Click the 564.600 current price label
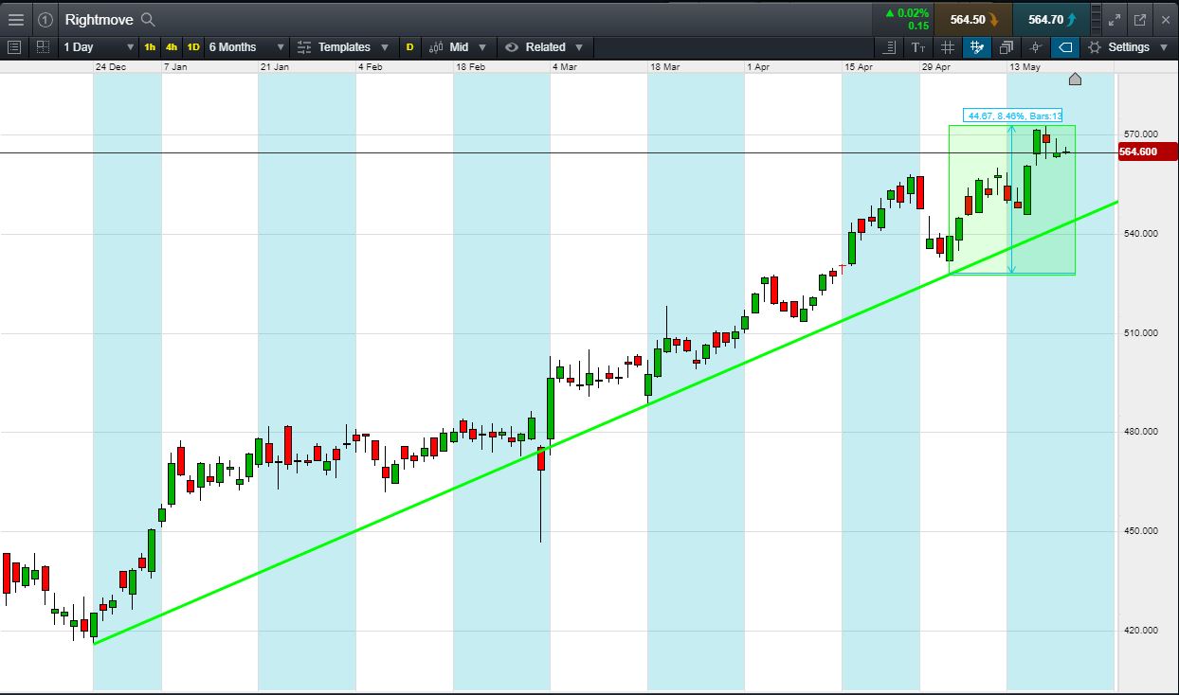 (1148, 151)
